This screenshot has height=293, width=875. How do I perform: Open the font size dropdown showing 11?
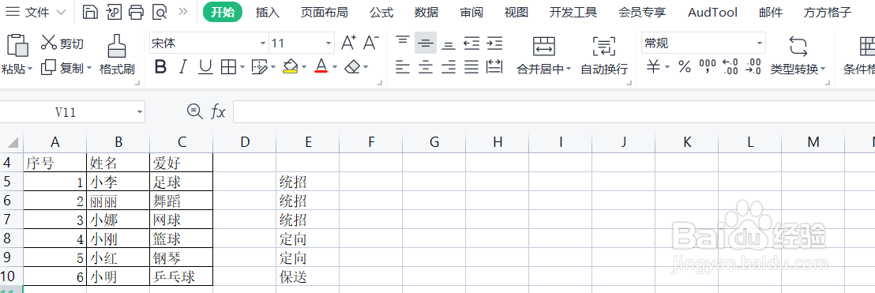pyautogui.click(x=329, y=43)
